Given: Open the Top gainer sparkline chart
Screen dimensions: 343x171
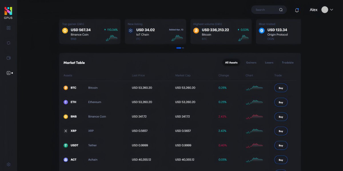Looking at the screenshot, I should (111, 38).
